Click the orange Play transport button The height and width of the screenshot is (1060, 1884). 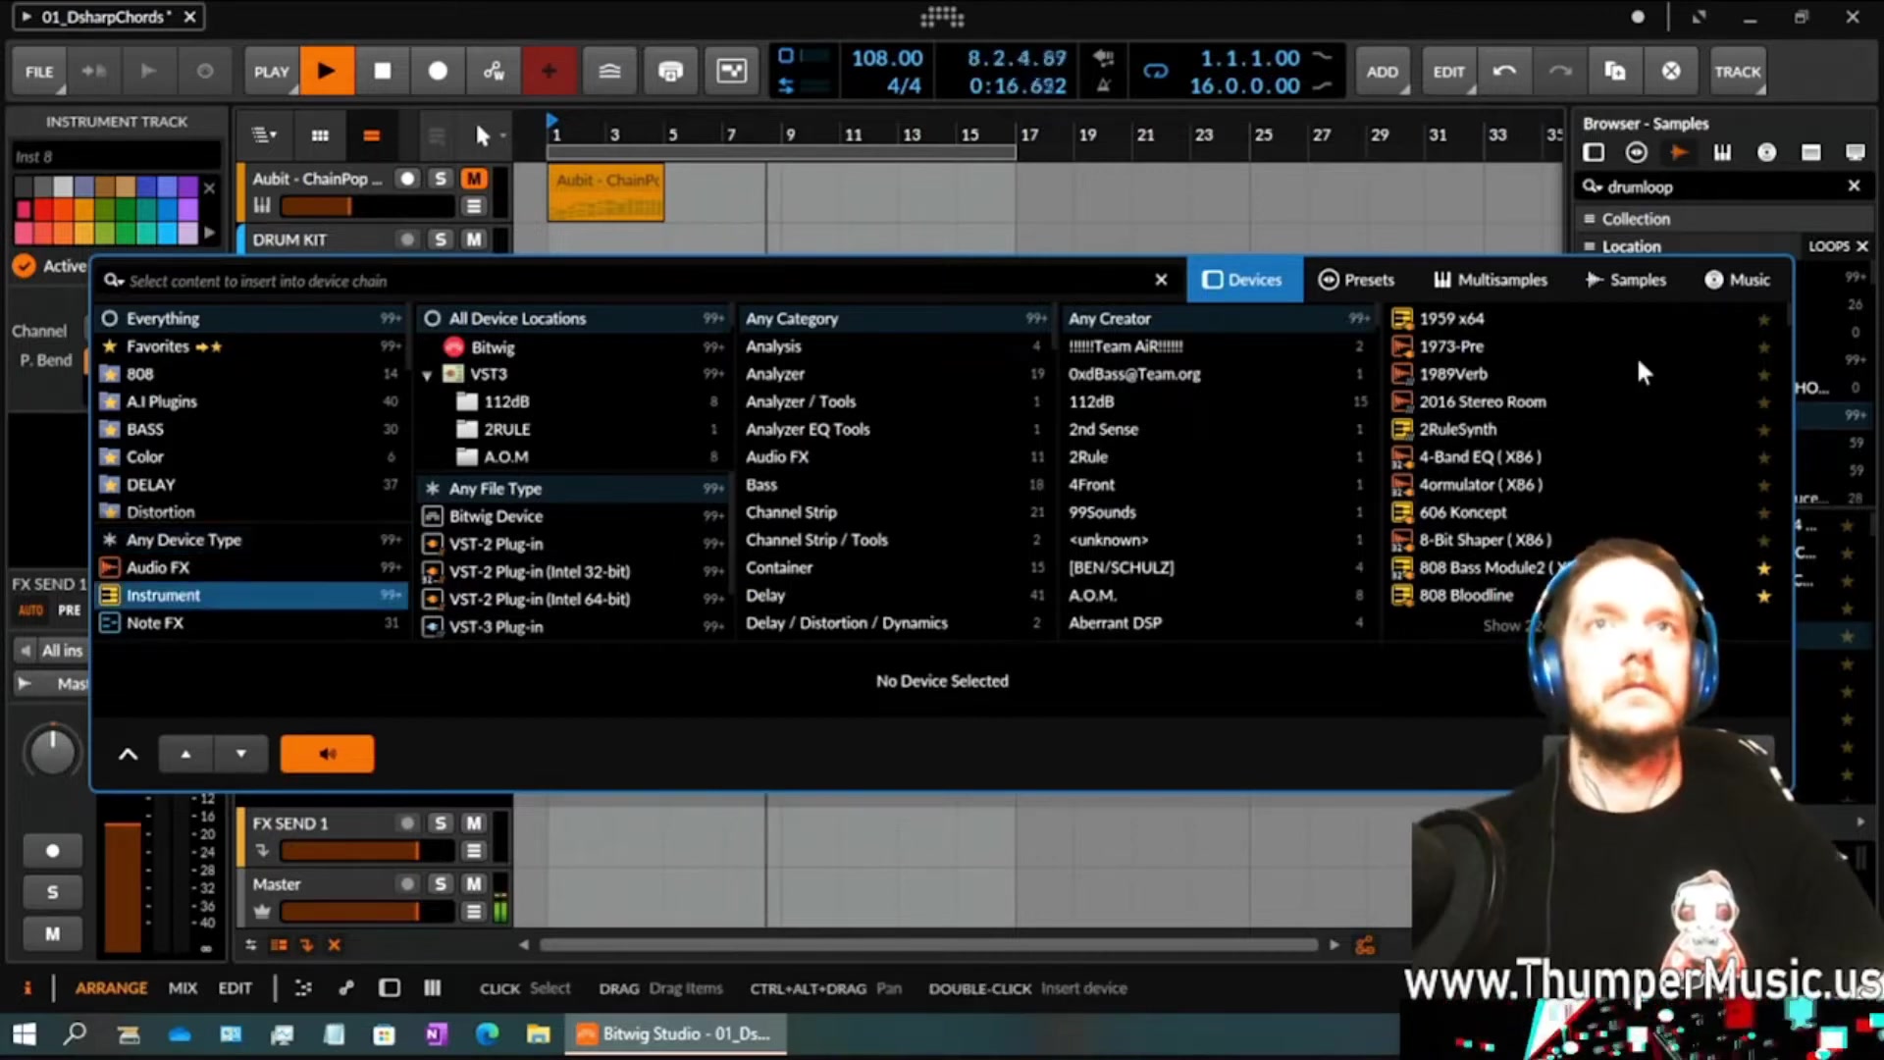(x=327, y=71)
